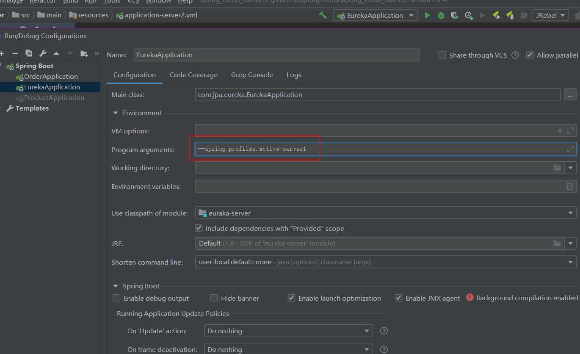
Task: Open the Window menu
Action: 158,2
